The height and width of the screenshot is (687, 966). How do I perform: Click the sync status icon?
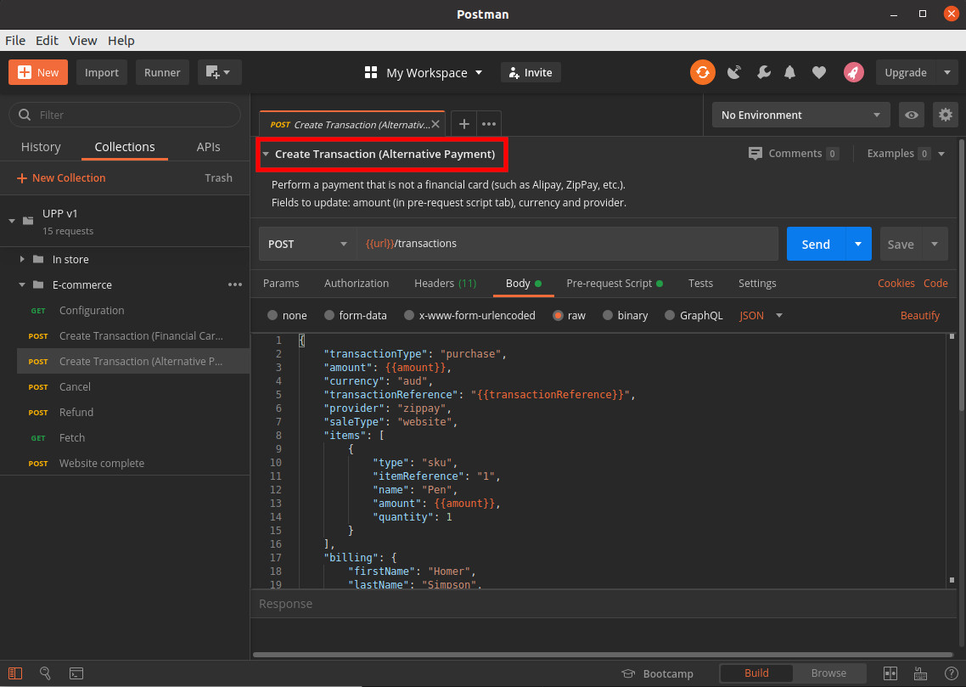tap(702, 72)
